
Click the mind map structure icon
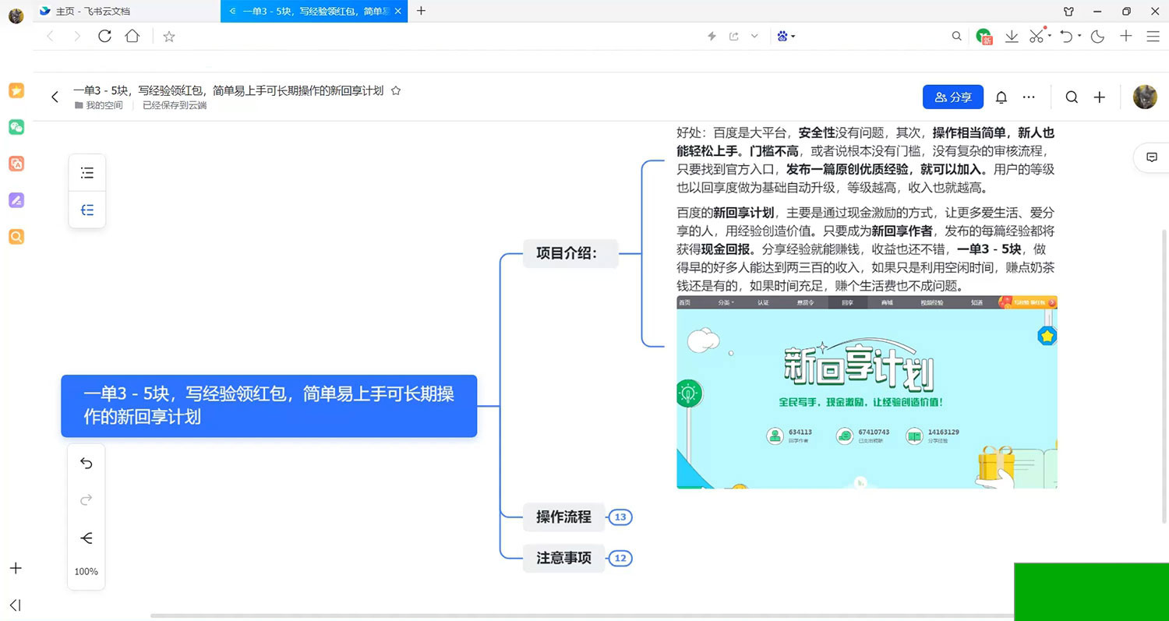point(87,538)
